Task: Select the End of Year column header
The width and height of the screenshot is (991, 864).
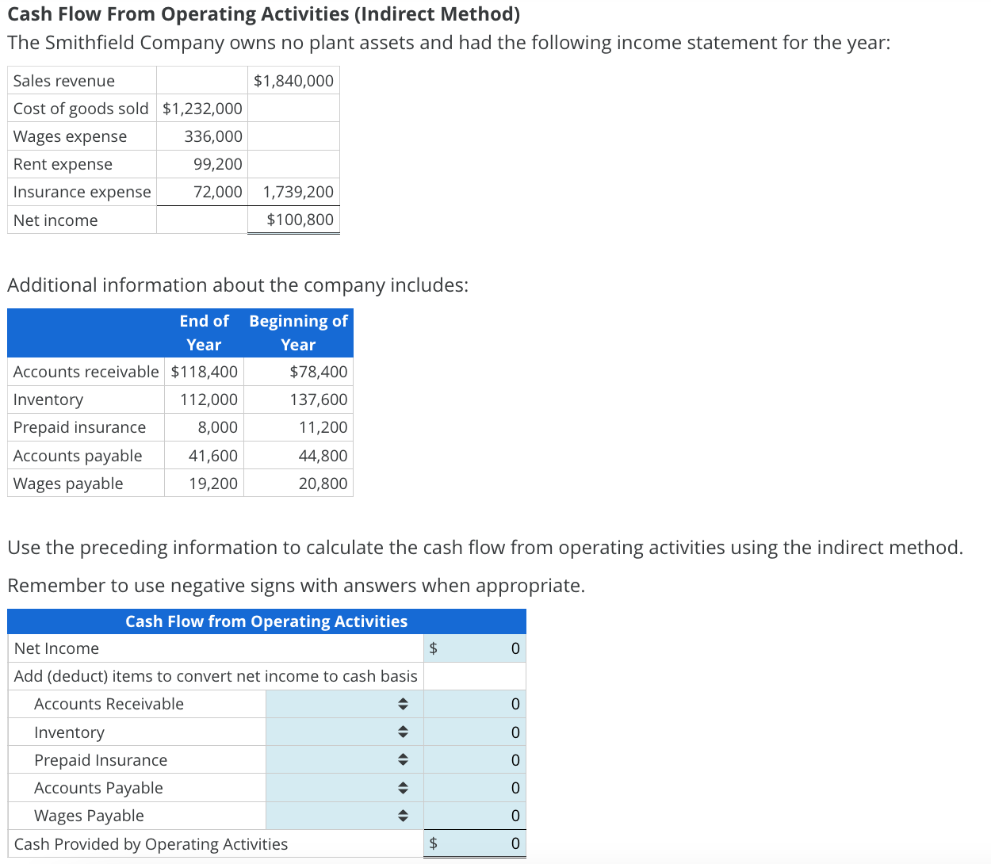Action: 204,332
